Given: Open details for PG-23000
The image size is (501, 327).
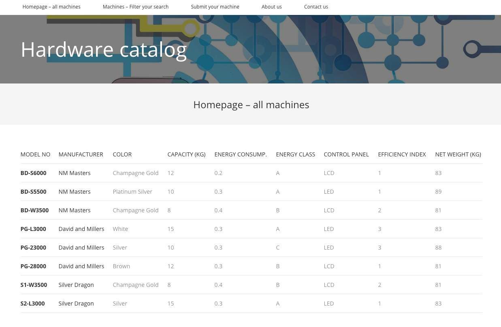Looking at the screenshot, I should [33, 247].
